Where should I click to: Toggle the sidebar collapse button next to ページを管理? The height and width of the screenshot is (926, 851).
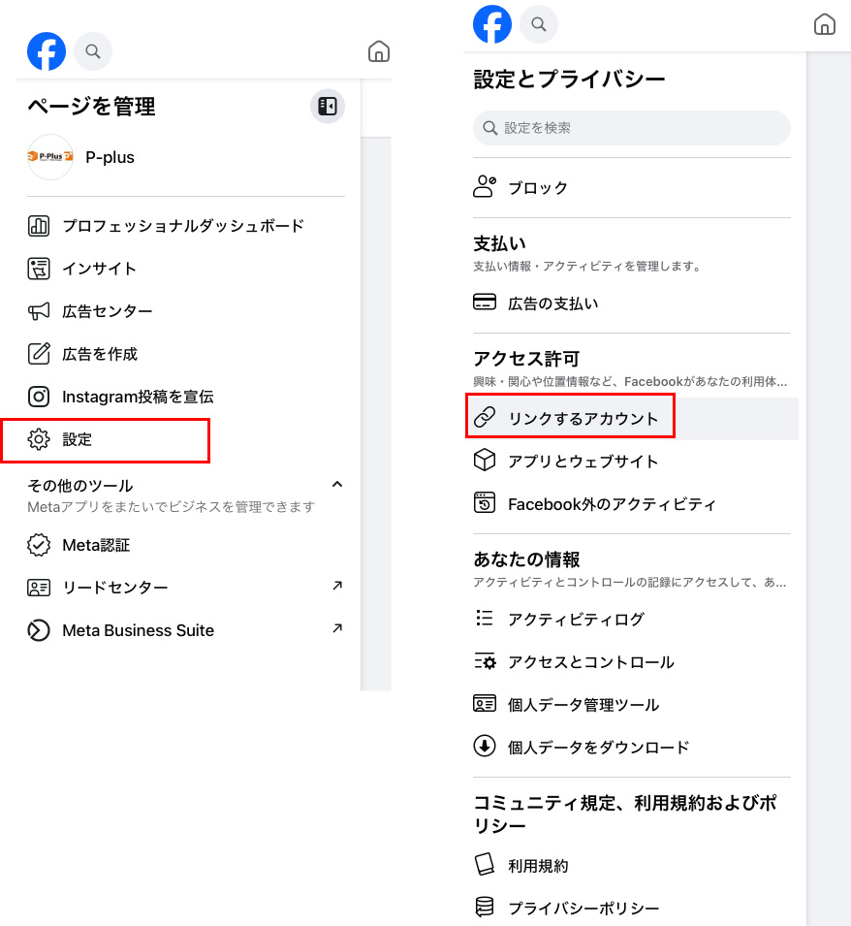tap(328, 107)
